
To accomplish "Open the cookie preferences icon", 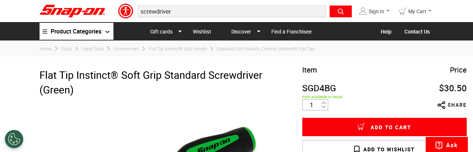I will [14, 139].
